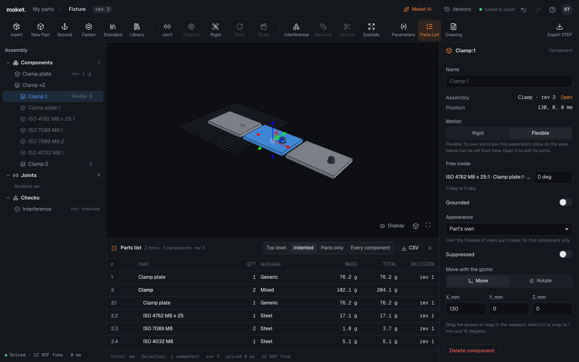Activate the Explode view tool
579x362 pixels.
[x=372, y=30]
